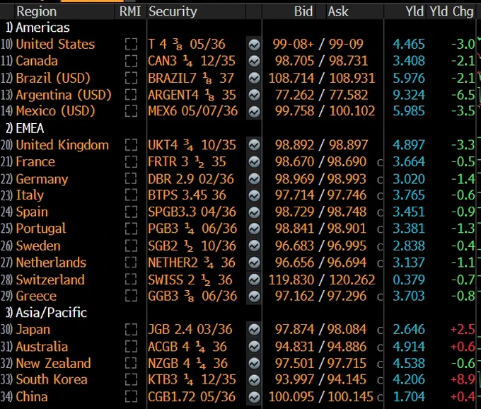This screenshot has height=409, width=481.
Task: Select security JGB 2.4 03/36
Action: (190, 330)
